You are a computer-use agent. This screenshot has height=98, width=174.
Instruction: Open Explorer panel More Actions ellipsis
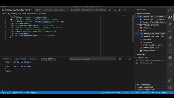(162, 10)
